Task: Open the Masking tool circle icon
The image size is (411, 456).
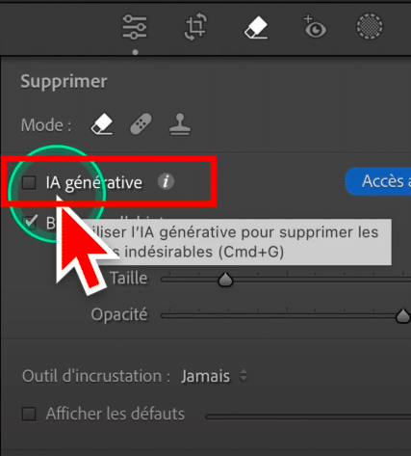Action: tap(370, 26)
